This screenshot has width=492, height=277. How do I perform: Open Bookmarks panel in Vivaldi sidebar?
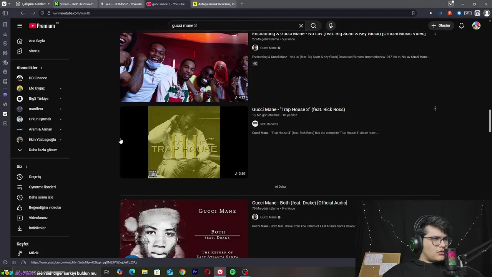click(x=5, y=24)
